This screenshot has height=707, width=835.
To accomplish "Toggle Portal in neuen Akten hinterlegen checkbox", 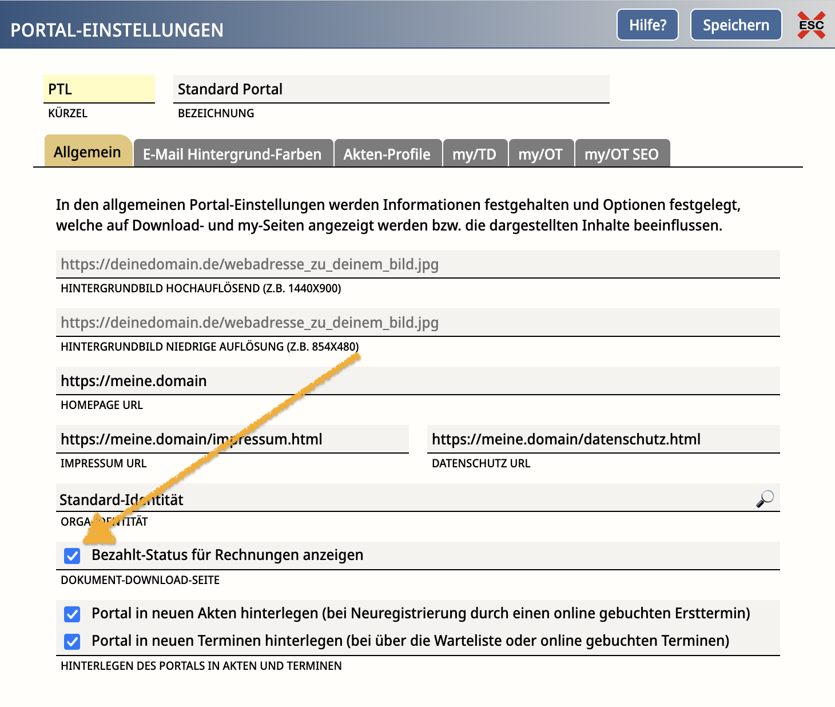I will pos(73,614).
